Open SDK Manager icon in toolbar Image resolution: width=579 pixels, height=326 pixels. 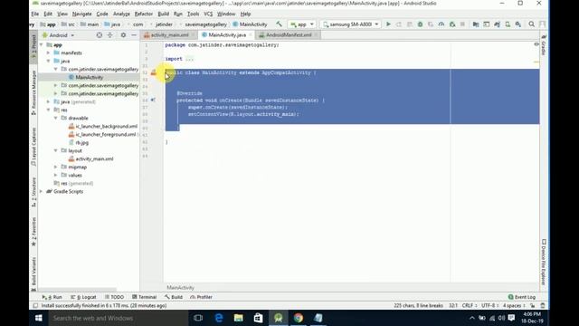click(x=518, y=24)
